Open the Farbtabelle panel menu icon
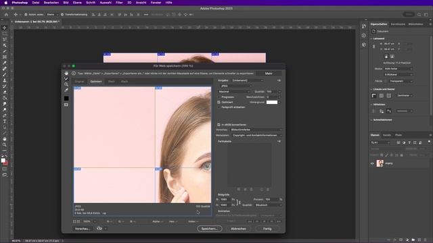 click(x=279, y=141)
